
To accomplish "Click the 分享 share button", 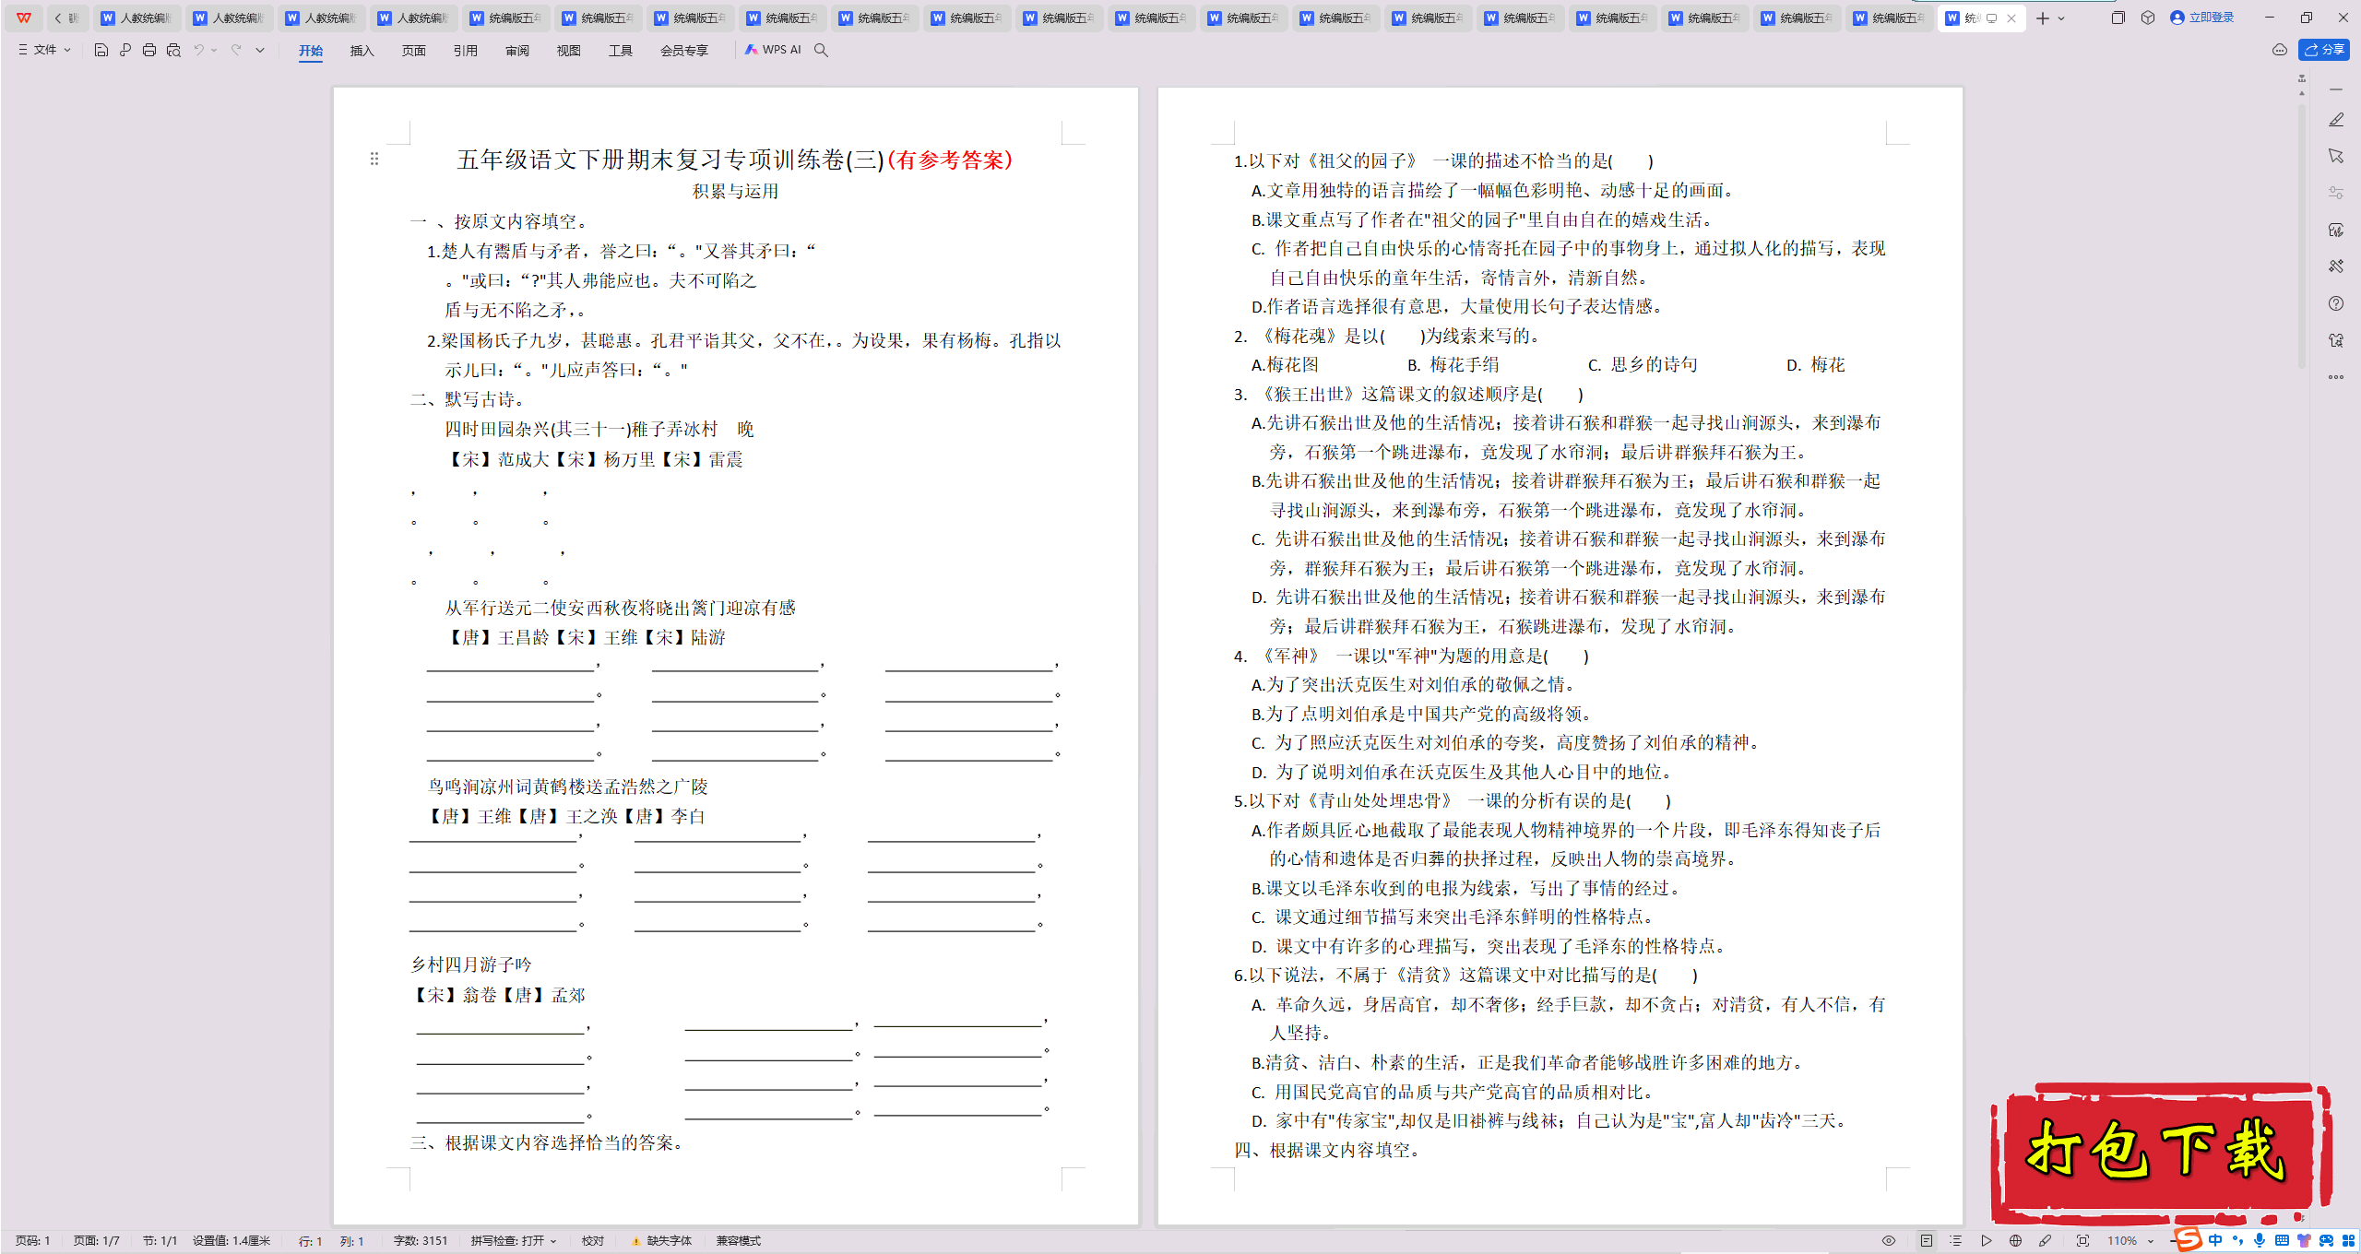I will point(2324,50).
